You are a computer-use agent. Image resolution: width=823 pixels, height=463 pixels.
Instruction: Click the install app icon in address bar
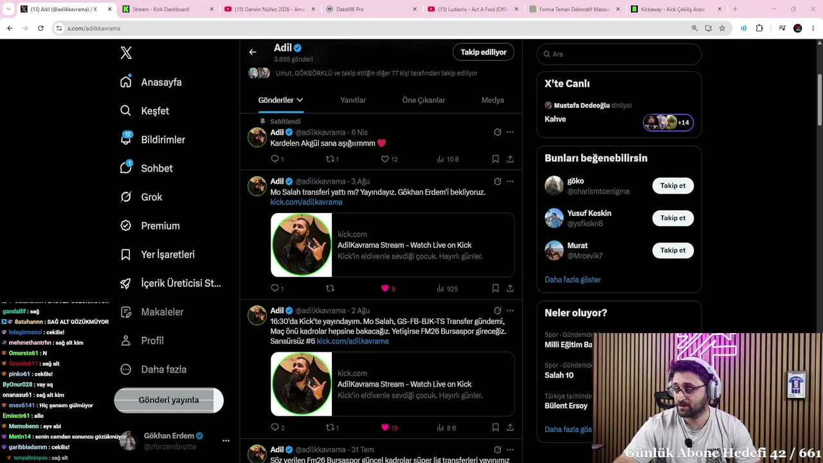709,28
